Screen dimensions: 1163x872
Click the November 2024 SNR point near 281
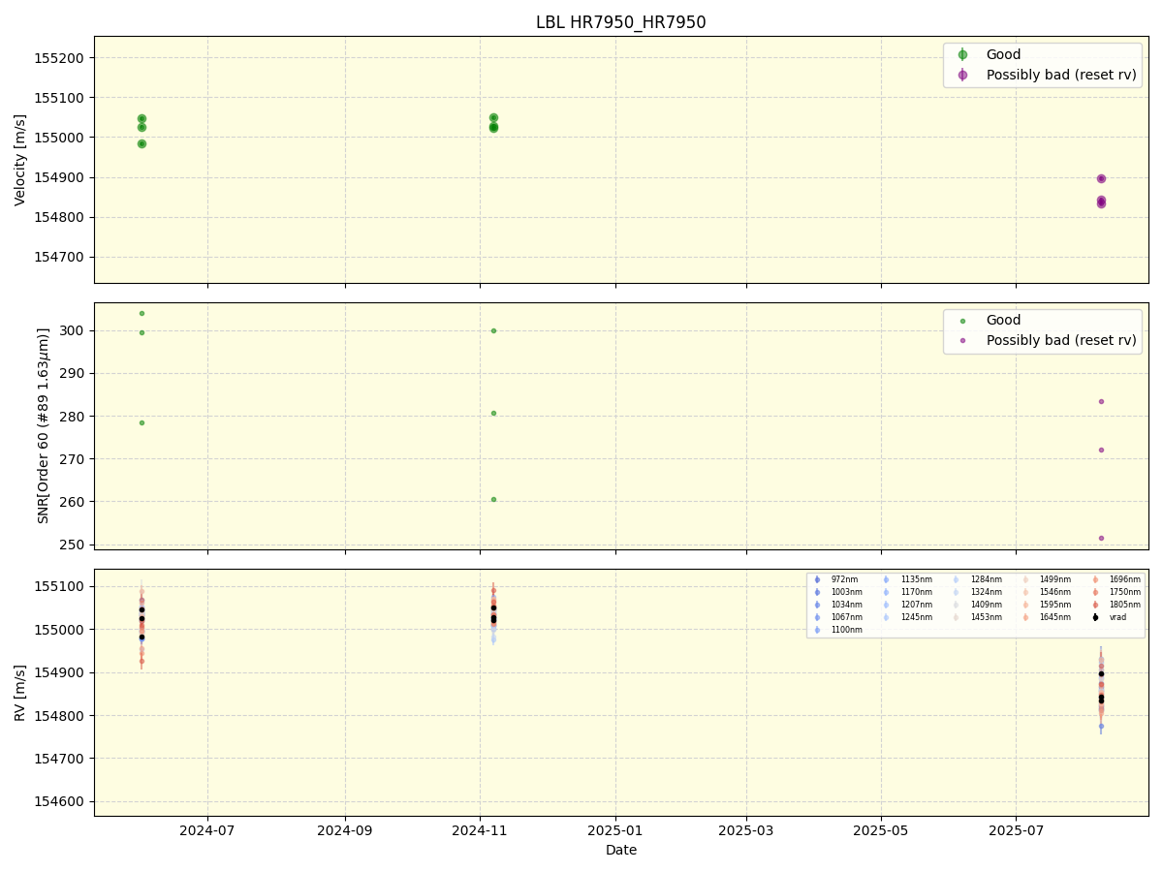pos(493,413)
